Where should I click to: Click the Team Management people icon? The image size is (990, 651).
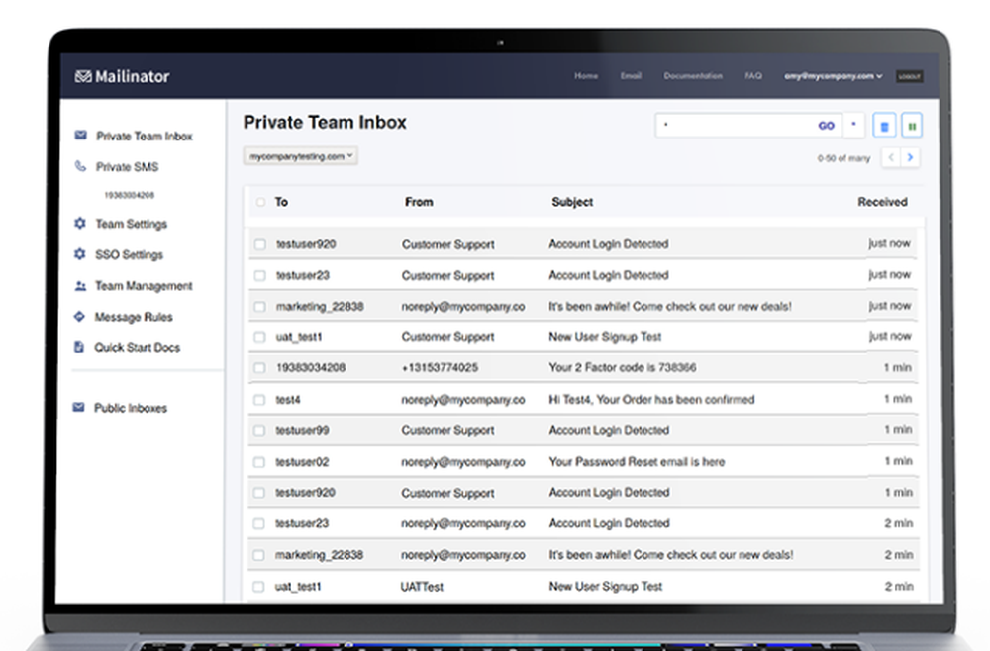(80, 285)
